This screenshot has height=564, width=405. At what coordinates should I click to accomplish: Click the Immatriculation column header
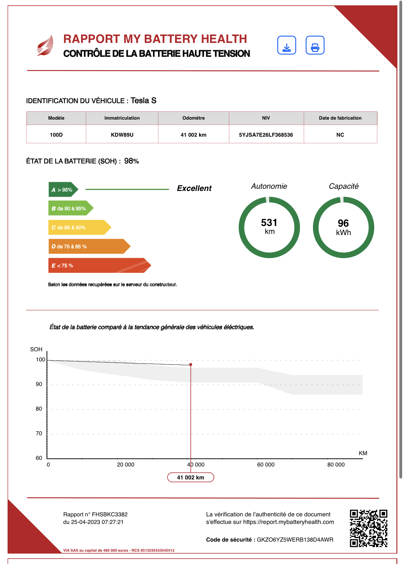pyautogui.click(x=122, y=118)
